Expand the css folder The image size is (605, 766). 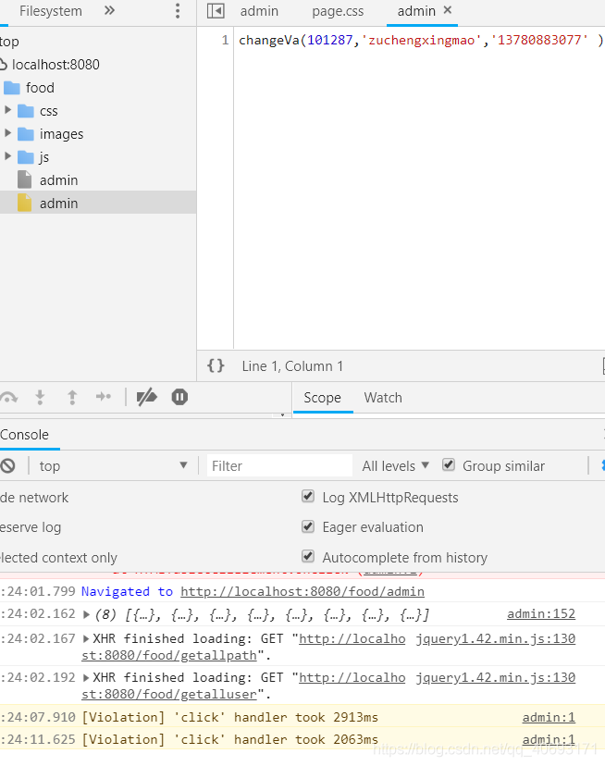click(7, 110)
